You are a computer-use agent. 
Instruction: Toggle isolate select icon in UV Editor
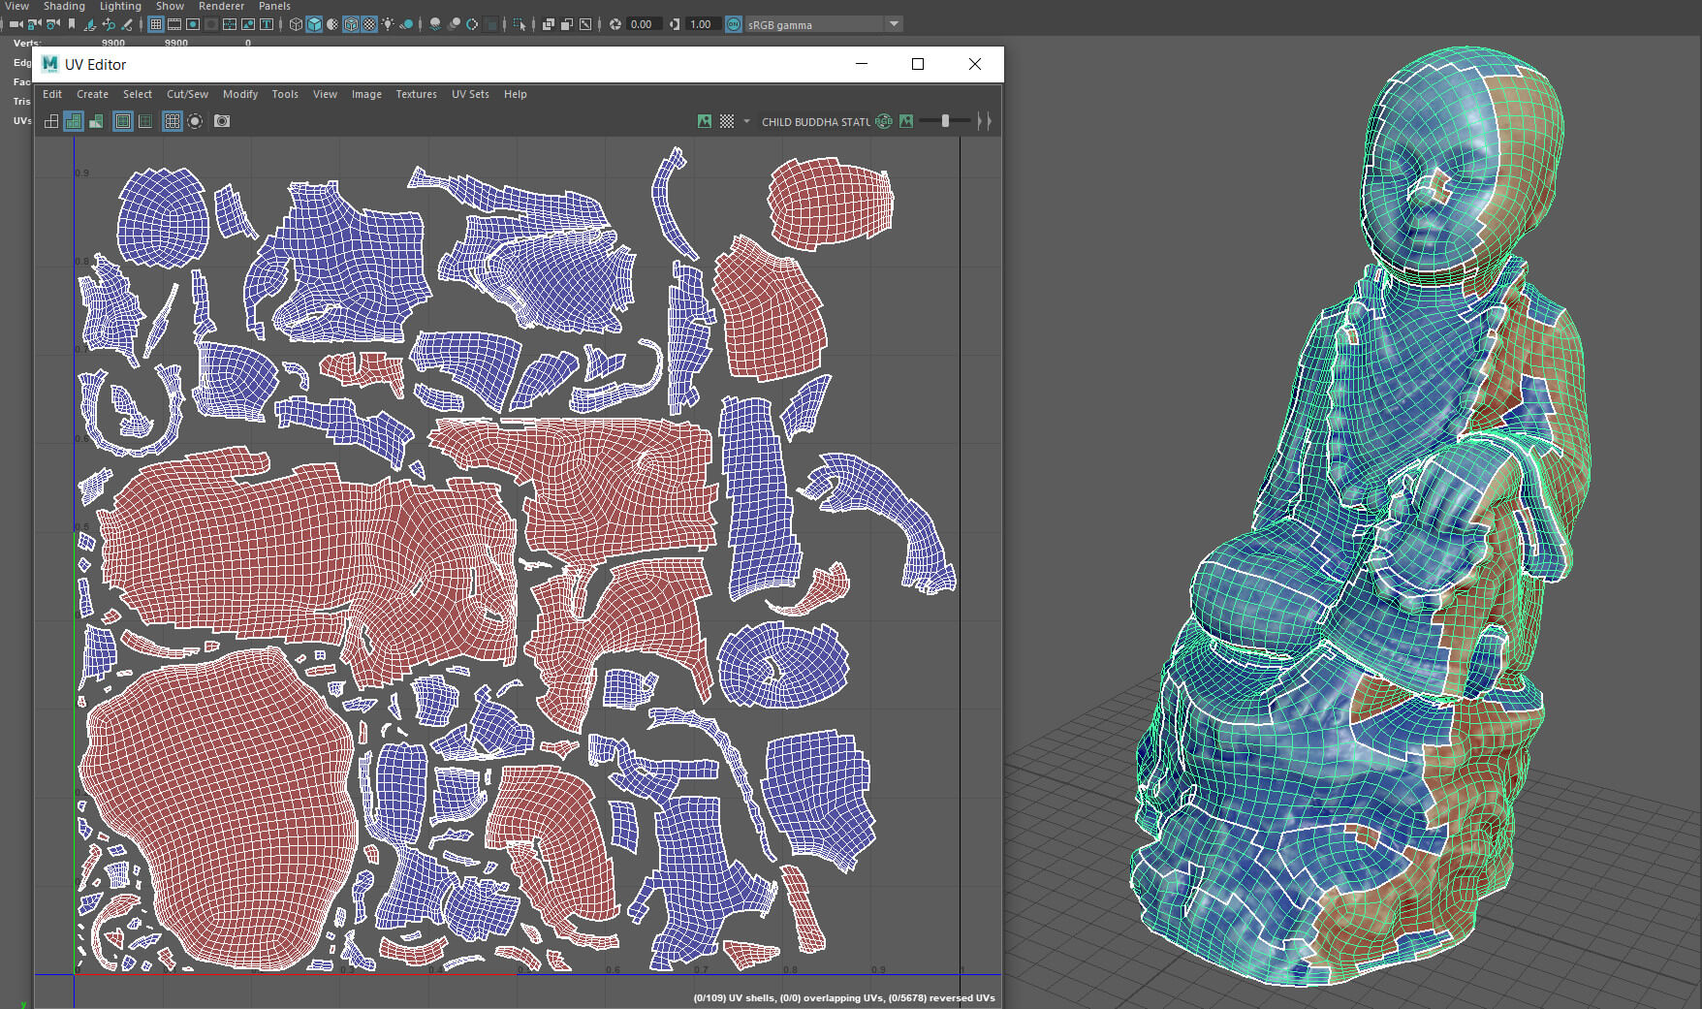point(195,121)
